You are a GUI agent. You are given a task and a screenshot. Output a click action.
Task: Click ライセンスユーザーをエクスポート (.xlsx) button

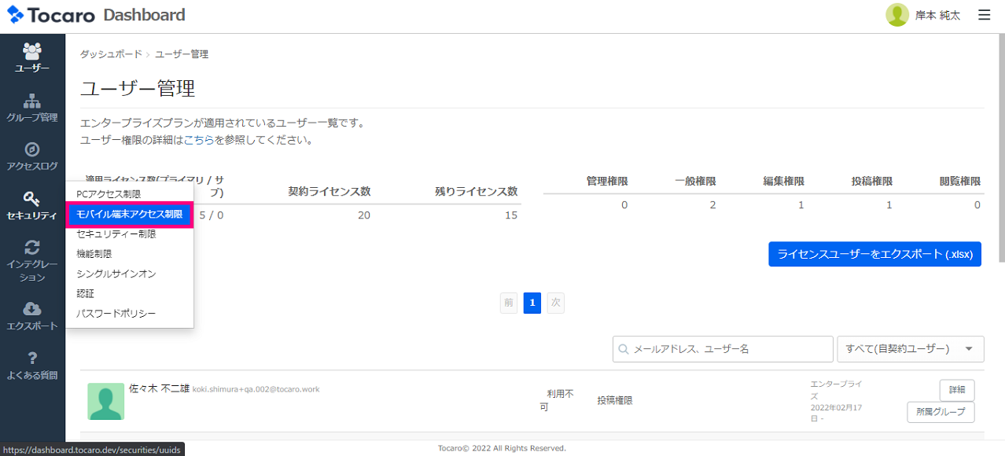coord(874,254)
